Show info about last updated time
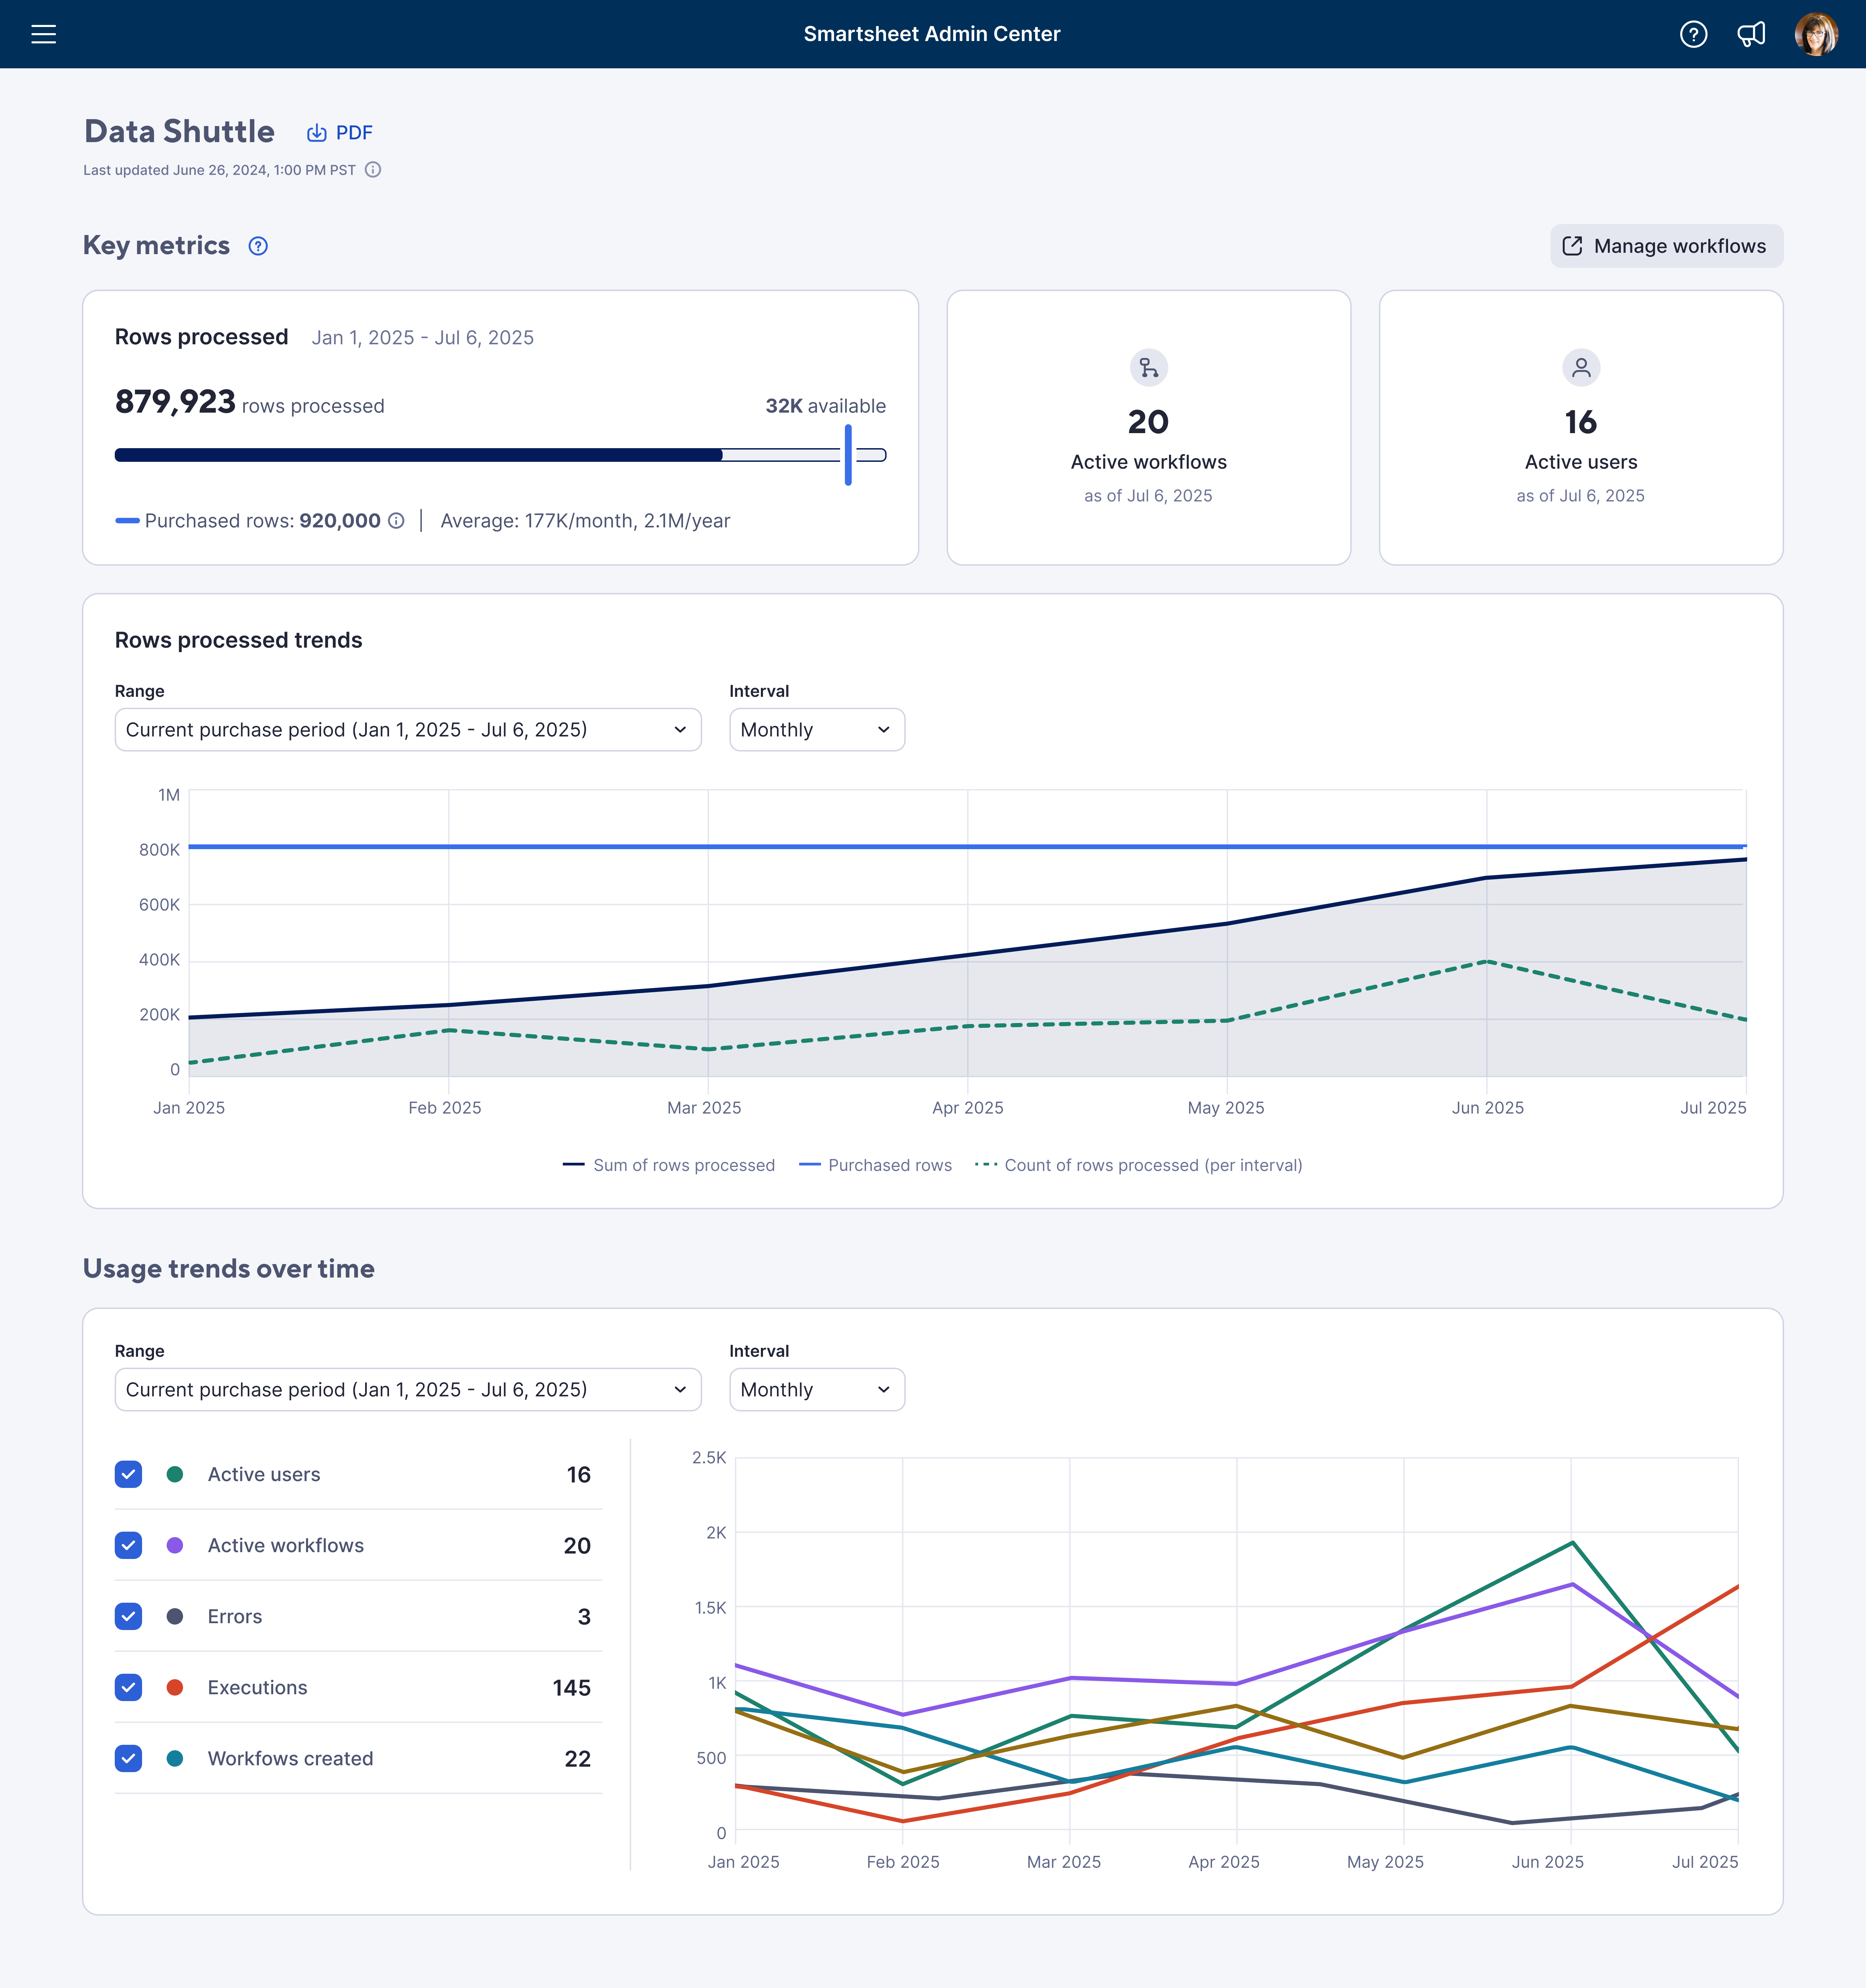1866x1988 pixels. coord(373,170)
